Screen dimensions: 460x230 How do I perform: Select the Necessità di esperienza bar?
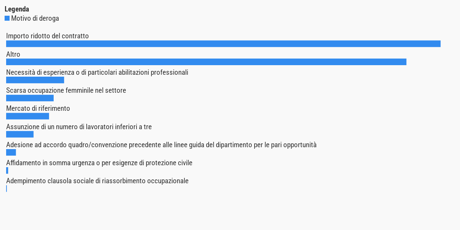(35, 80)
